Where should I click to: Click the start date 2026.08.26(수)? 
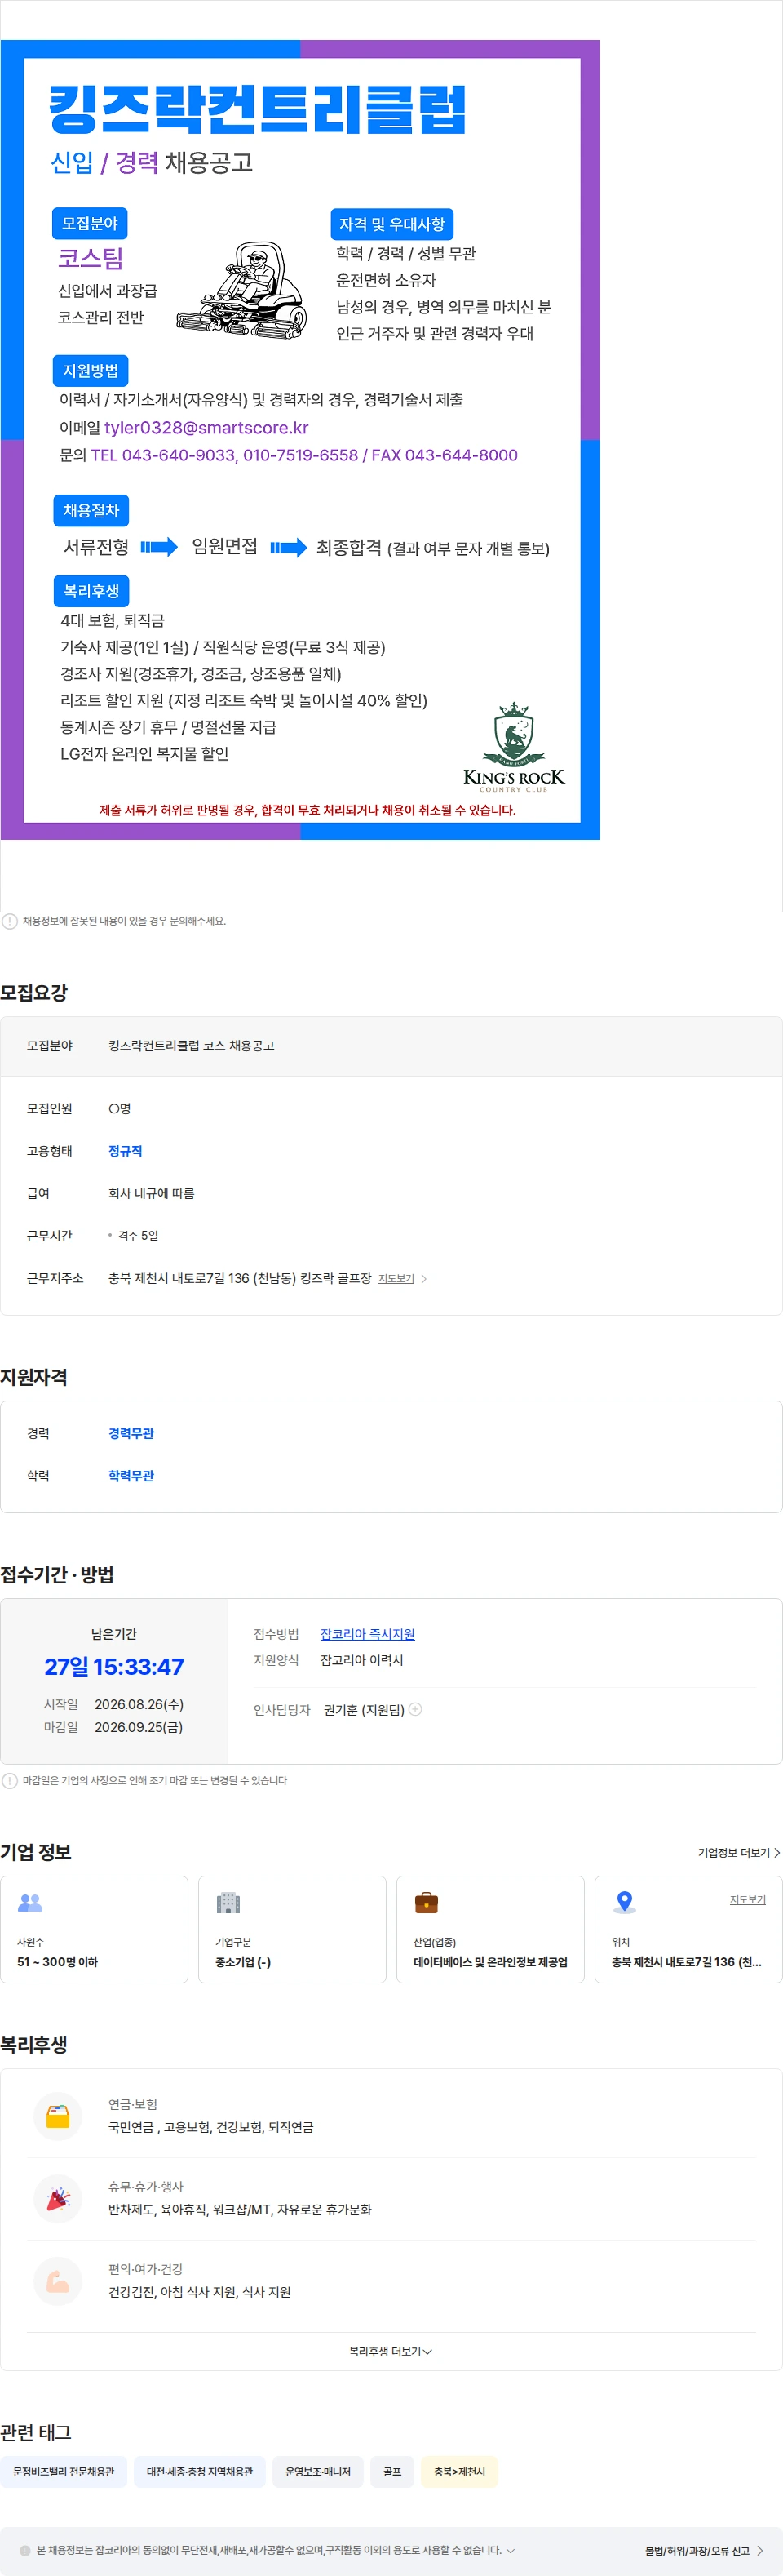tap(139, 1704)
